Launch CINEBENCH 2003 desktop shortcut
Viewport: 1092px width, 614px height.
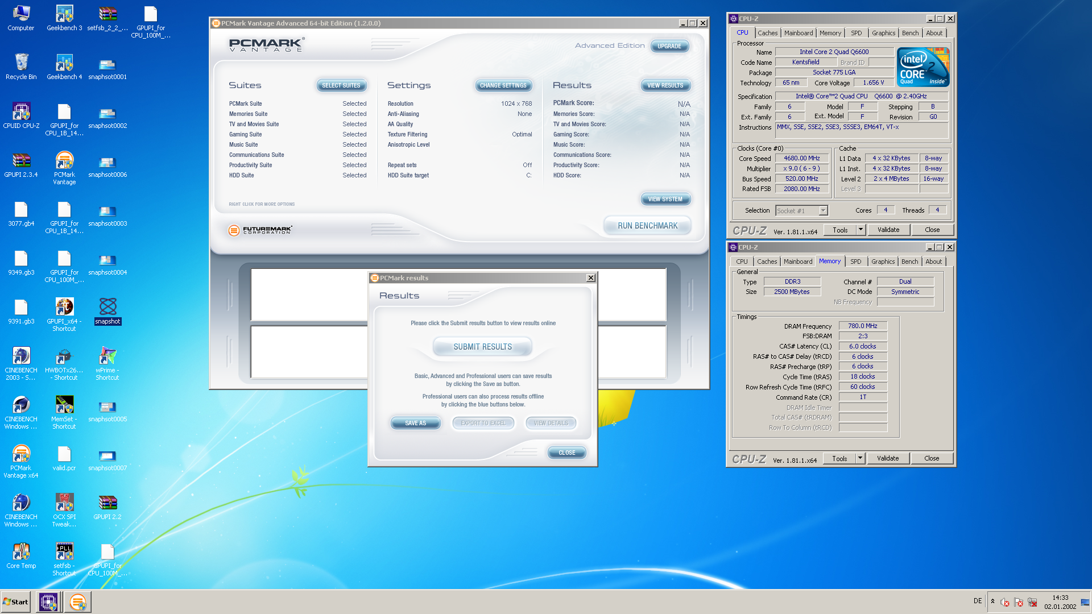pyautogui.click(x=21, y=364)
